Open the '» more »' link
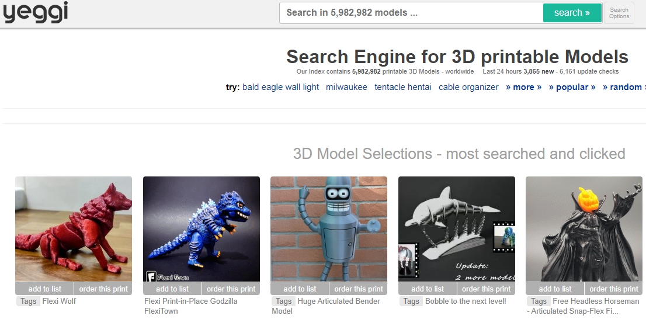The width and height of the screenshot is (646, 319). (524, 87)
